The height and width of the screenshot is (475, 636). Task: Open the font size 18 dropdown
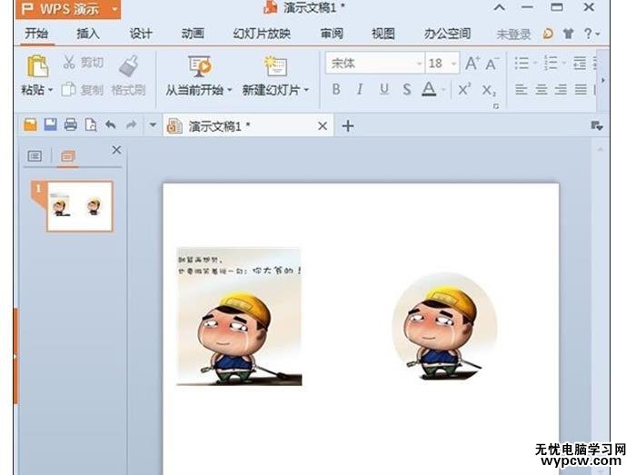(453, 64)
